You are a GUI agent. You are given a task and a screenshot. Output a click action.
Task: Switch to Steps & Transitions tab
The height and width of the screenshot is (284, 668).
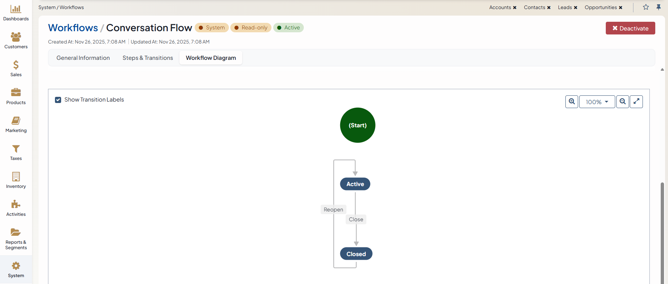click(x=148, y=58)
